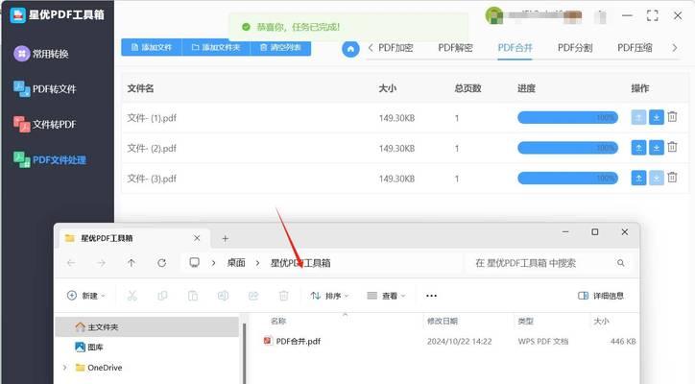Go forward in File Explorer

(101, 263)
